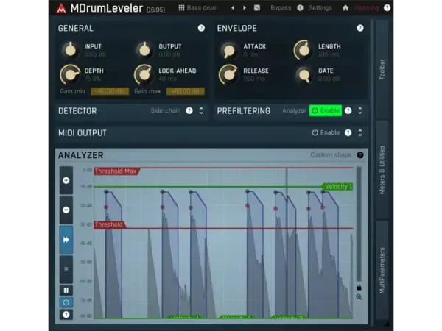442x331 pixels.
Task: Open the Bass drum preset browser
Action: tap(198, 8)
